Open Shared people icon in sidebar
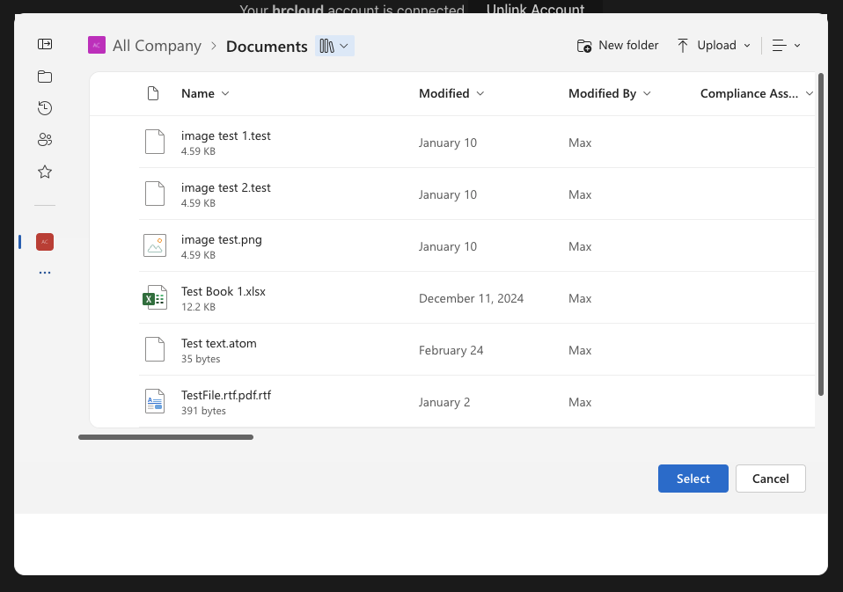The image size is (843, 592). pyautogui.click(x=45, y=140)
